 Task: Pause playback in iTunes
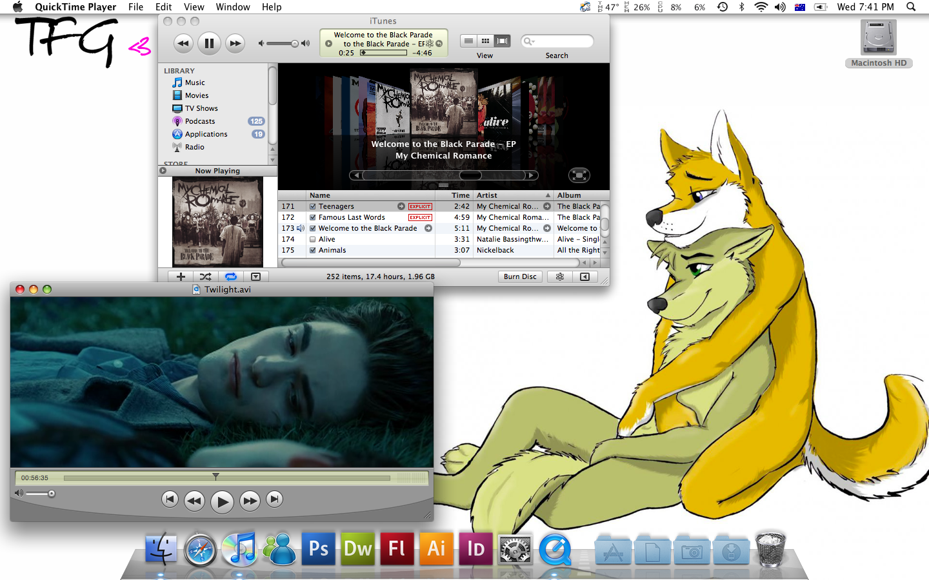209,44
